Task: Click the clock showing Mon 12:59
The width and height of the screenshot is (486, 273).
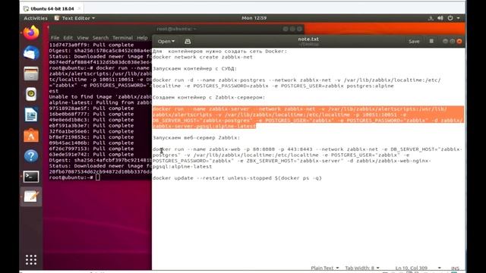Action: [254, 18]
